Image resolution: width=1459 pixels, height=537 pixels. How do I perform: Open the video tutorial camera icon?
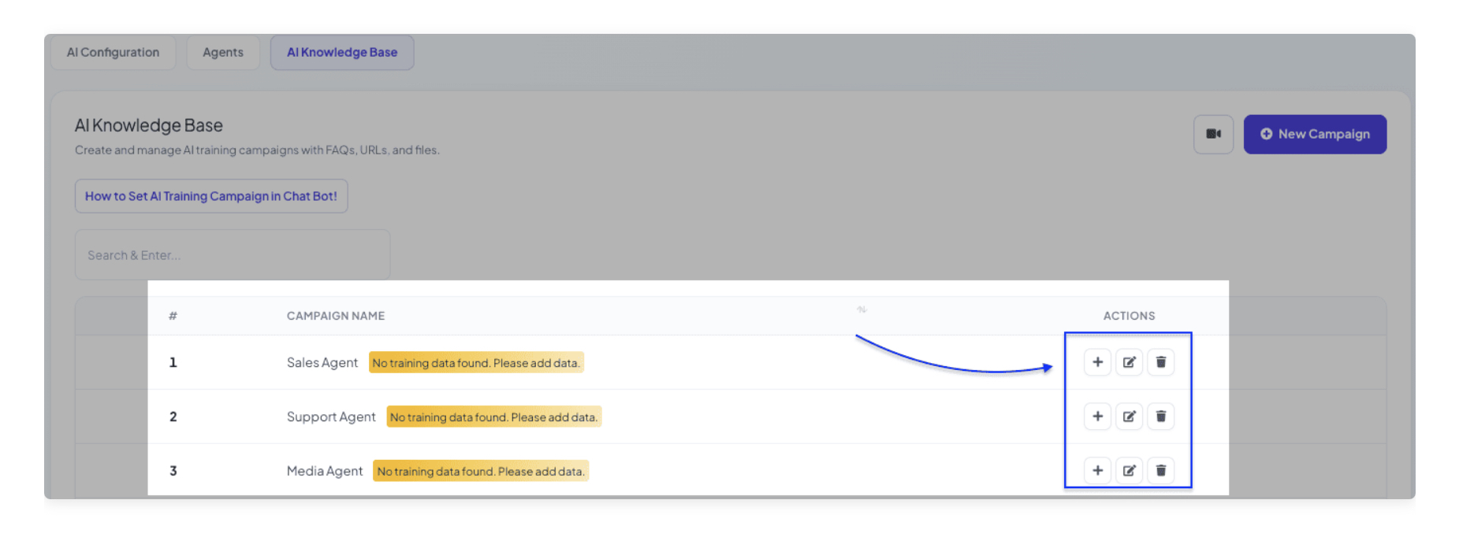1213,134
